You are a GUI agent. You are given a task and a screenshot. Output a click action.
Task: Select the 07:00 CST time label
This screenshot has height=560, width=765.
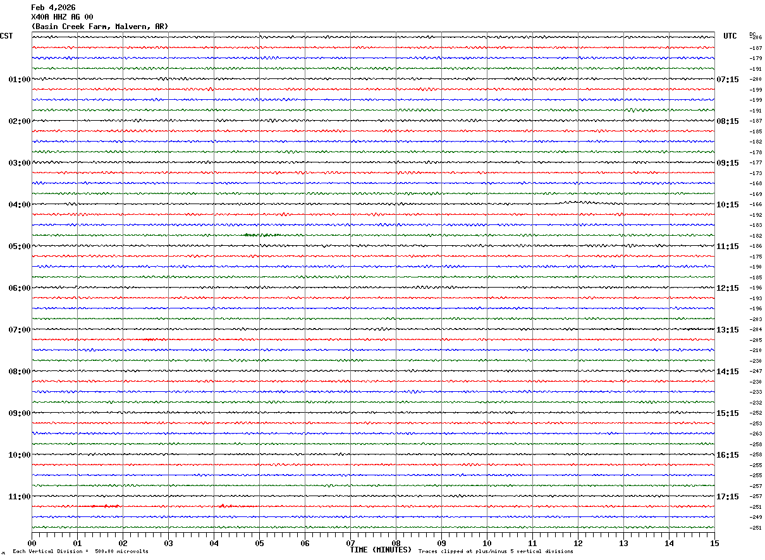coord(20,330)
